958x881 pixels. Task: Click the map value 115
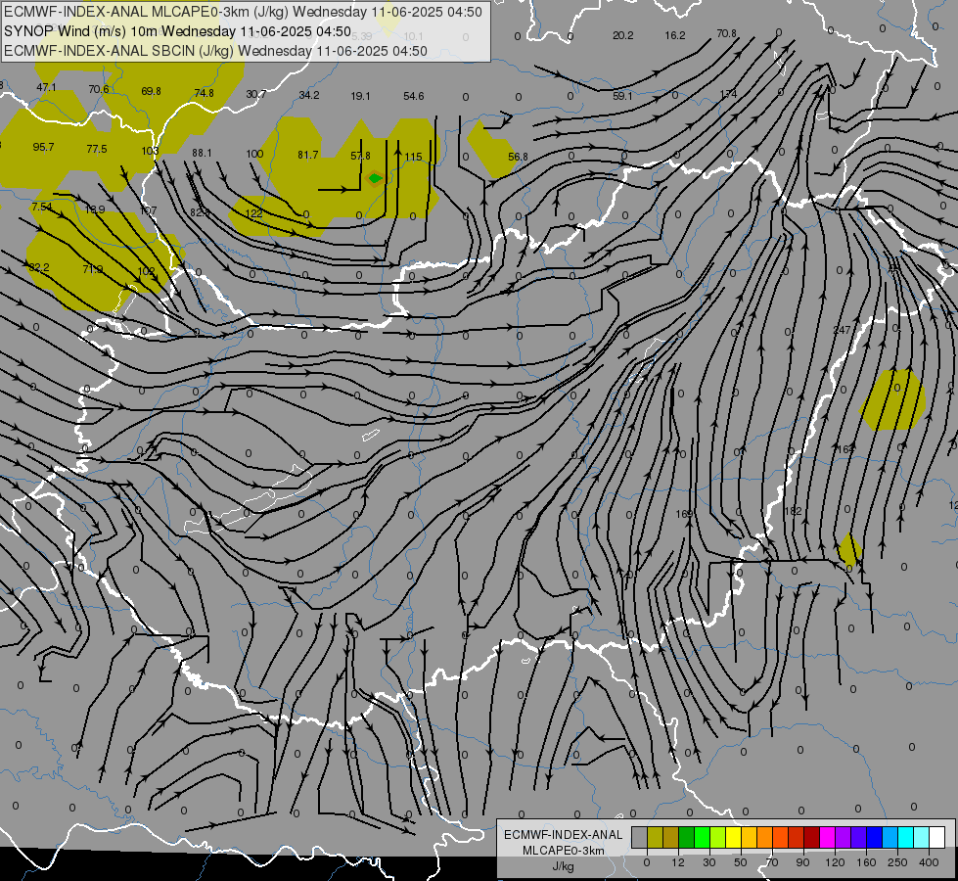[x=414, y=158]
